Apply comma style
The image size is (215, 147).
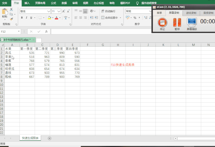point(139,17)
